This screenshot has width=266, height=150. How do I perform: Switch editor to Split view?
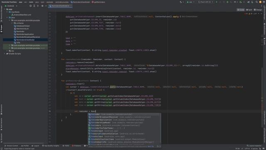(249, 10)
